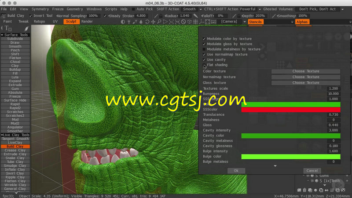This screenshot has height=198, width=352.
Task: Toggle the axis icon in the viewport toolbar
Action: pos(202,22)
